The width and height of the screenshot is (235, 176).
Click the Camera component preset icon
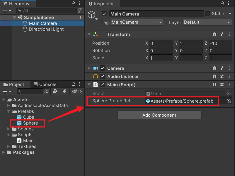[x=222, y=68]
